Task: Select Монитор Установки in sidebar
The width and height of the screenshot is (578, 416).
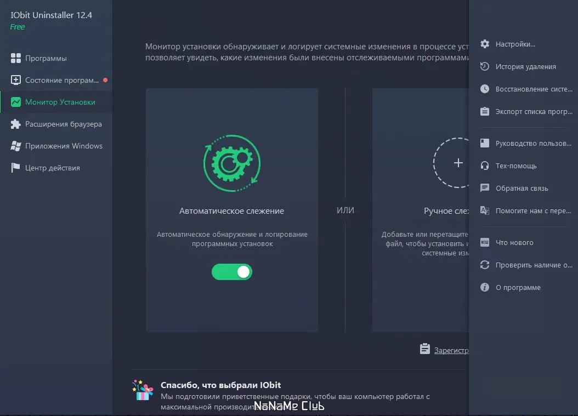Action: [x=56, y=102]
